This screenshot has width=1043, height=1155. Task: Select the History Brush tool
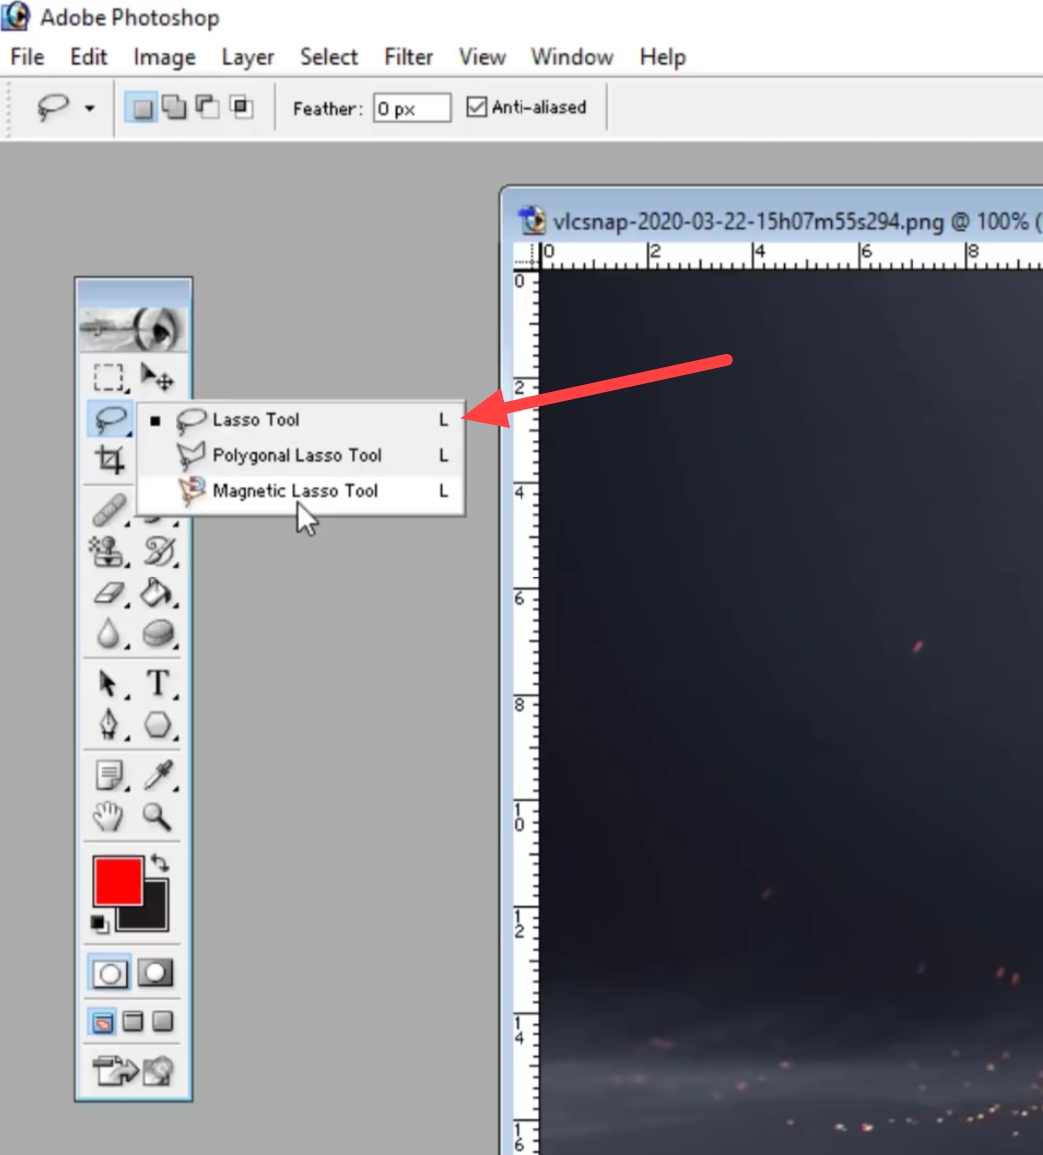[158, 551]
